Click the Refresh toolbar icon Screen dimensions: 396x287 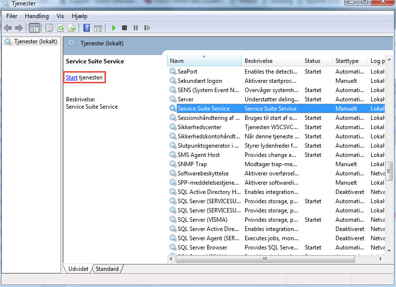point(61,28)
